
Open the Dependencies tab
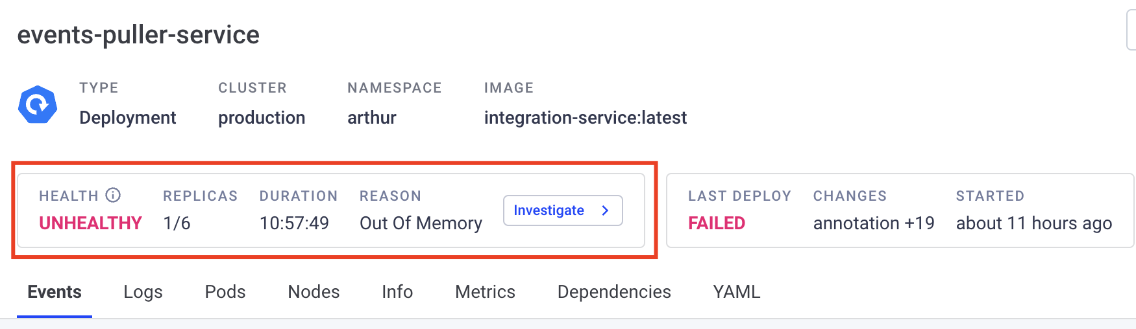pos(614,292)
